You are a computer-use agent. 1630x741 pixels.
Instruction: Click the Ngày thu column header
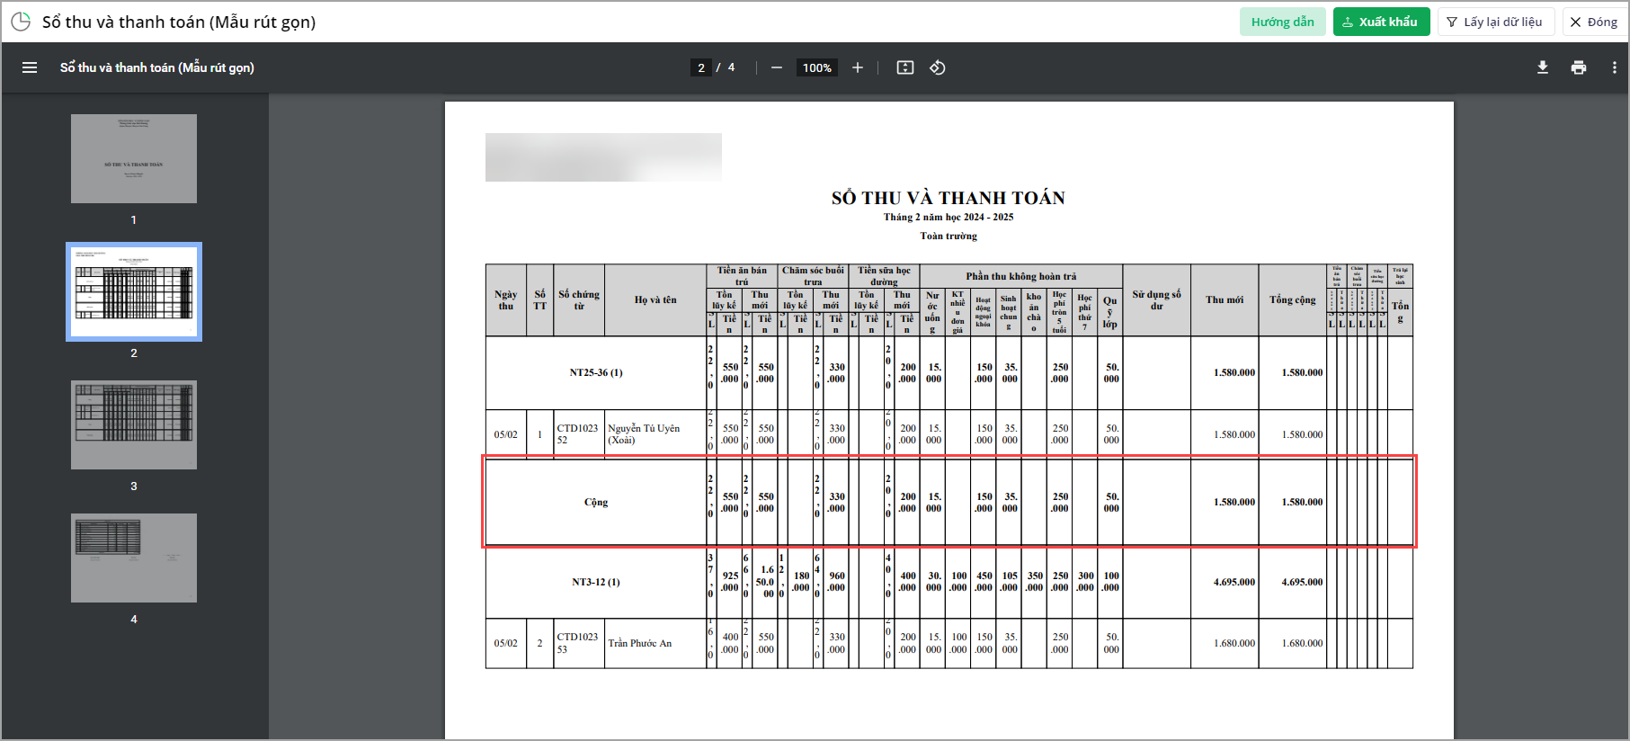coord(506,299)
